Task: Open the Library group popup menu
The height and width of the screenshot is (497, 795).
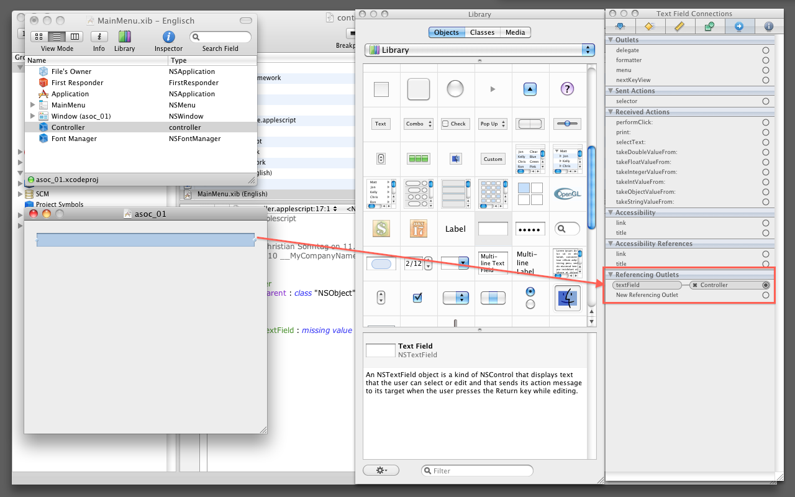Action: (479, 50)
